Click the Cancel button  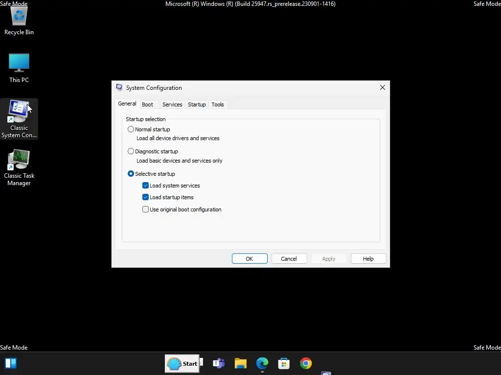click(x=289, y=259)
